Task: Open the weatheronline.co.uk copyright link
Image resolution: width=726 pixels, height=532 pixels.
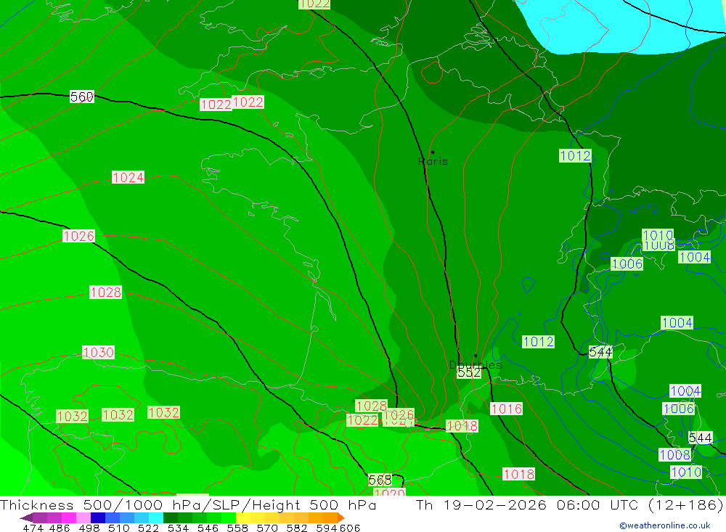Action: (665, 525)
